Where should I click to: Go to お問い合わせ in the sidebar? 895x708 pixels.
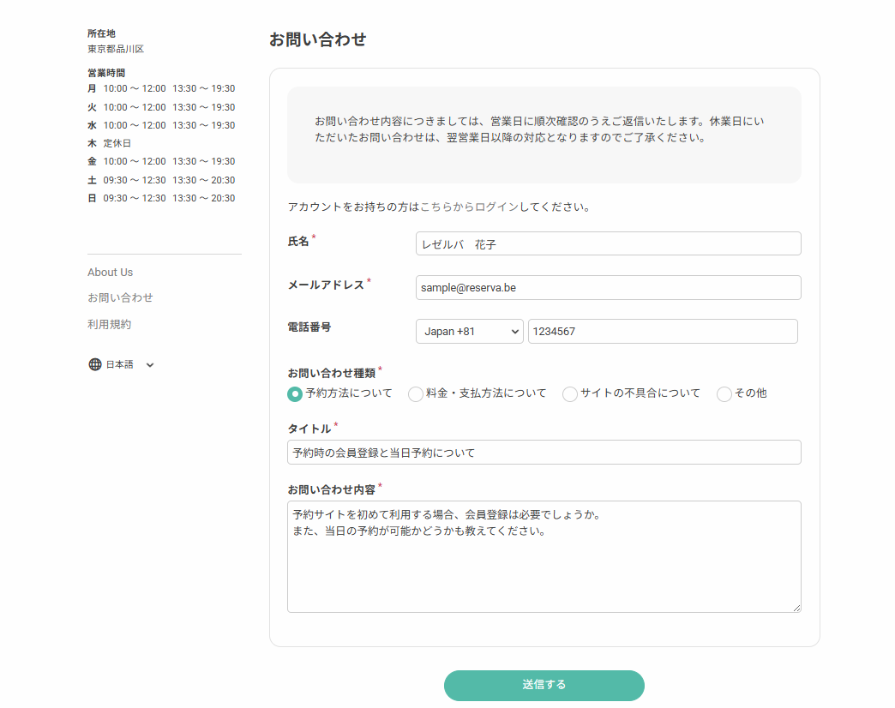120,298
